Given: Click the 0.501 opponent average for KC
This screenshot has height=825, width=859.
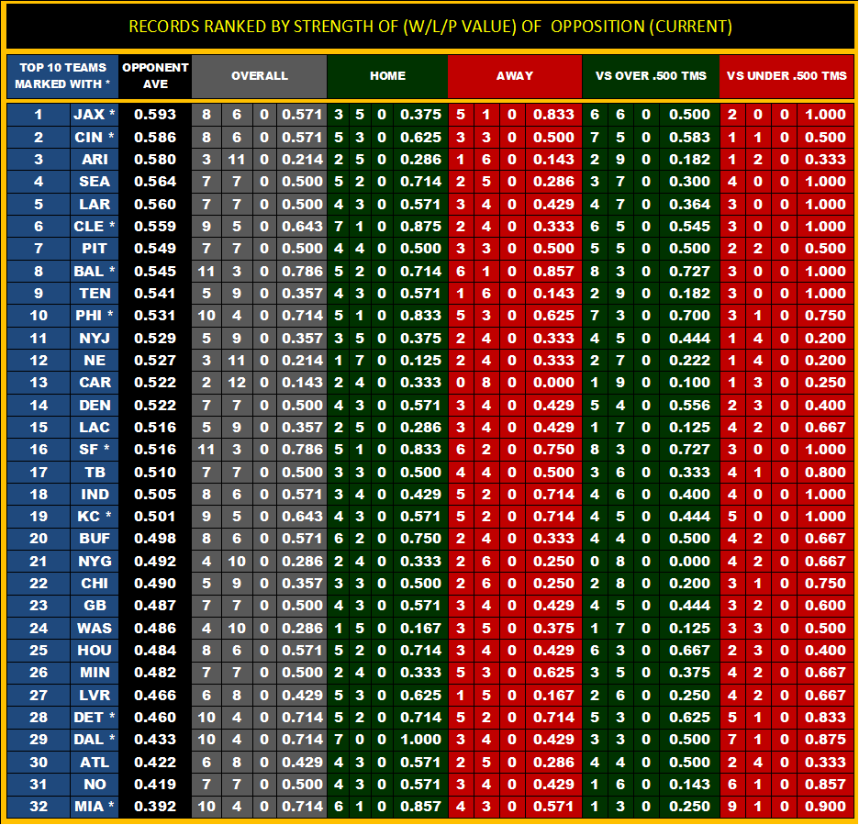Looking at the screenshot, I should 155,517.
